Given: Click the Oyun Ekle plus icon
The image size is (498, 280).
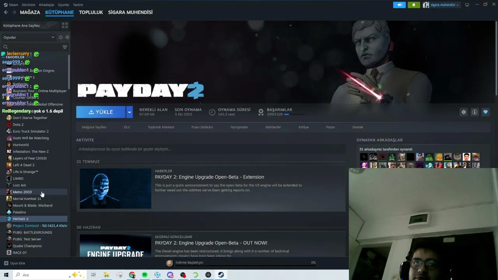Looking at the screenshot, I should coord(6,263).
